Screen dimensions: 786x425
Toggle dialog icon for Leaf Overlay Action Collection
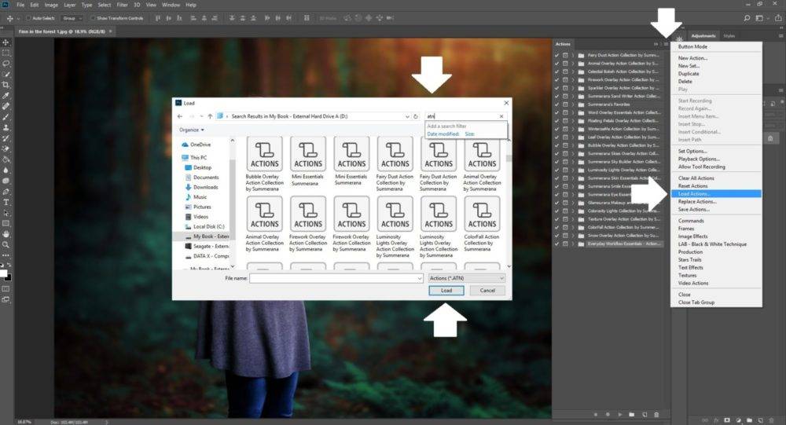(x=565, y=137)
